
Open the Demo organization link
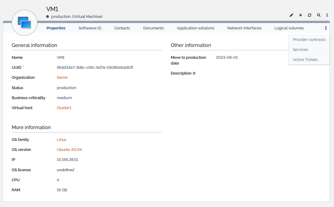click(x=62, y=78)
